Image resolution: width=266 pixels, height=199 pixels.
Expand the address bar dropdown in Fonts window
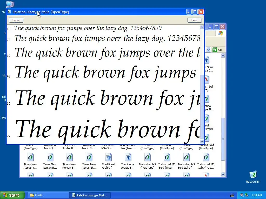pyautogui.click(x=209, y=50)
